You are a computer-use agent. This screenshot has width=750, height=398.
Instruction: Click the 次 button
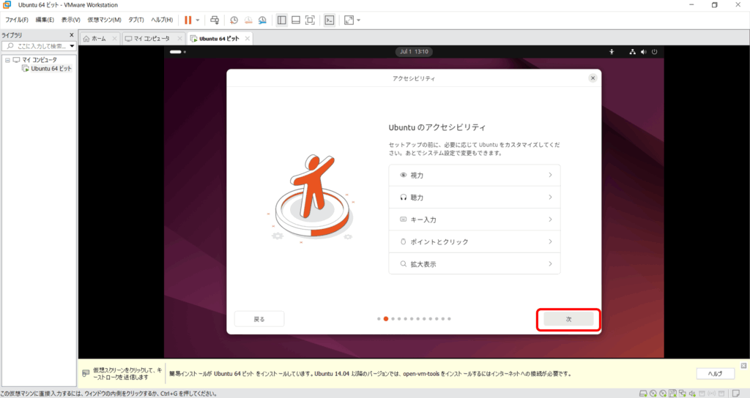[x=568, y=320]
